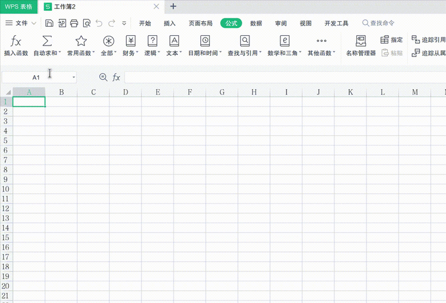
Task: Click the Save icon in quick toolbar
Action: pyautogui.click(x=49, y=23)
